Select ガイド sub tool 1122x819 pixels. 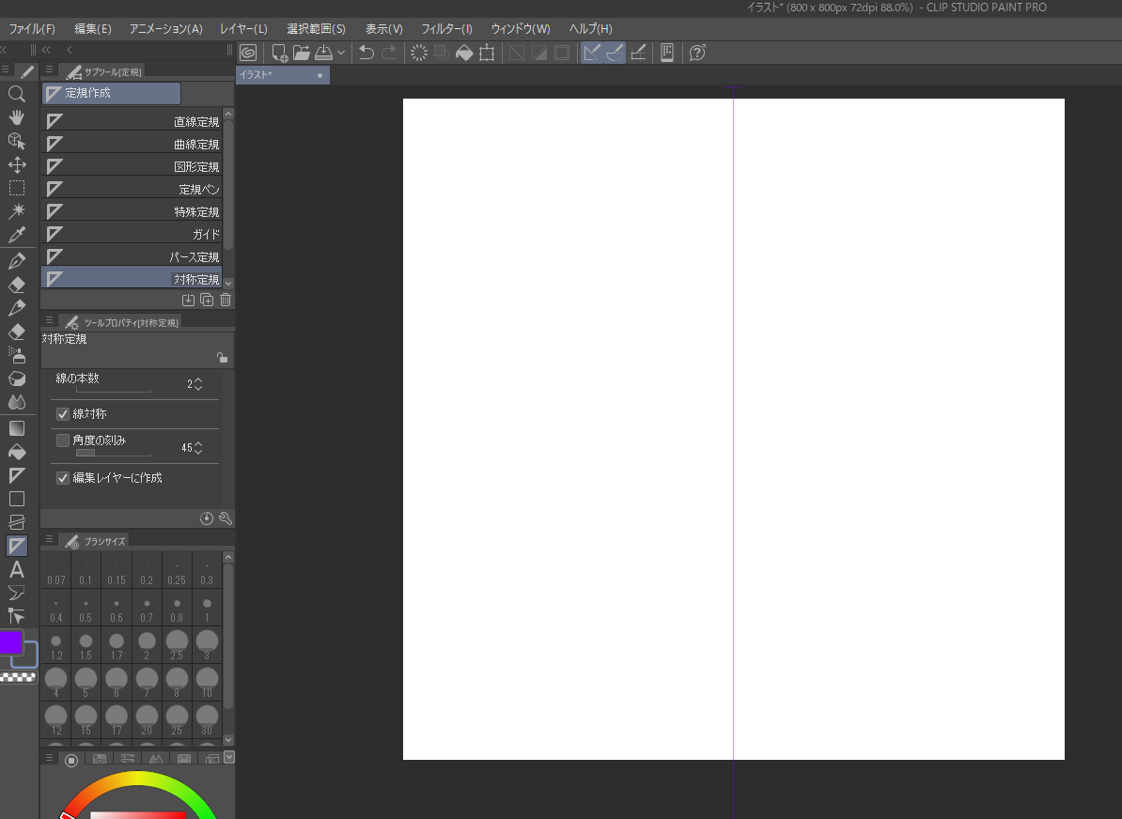pos(132,234)
